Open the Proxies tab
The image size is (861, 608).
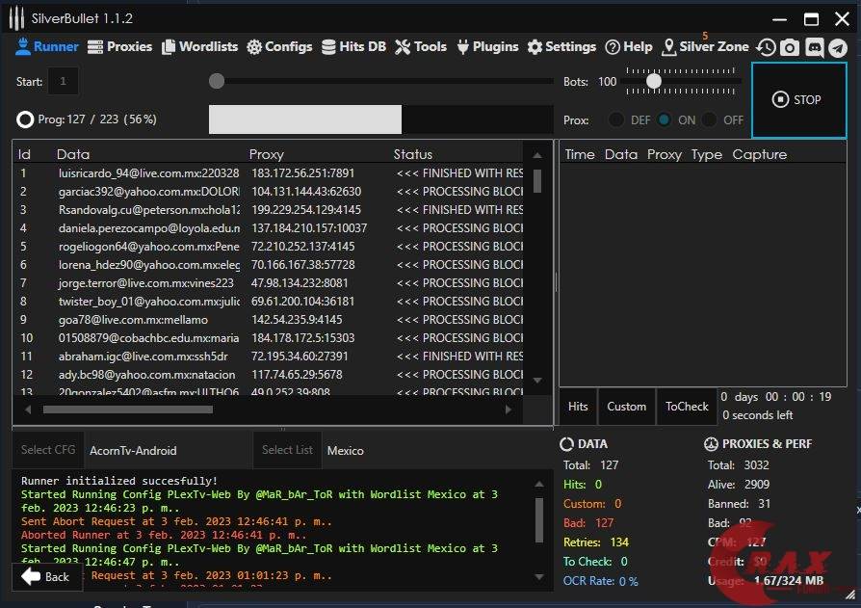click(119, 46)
